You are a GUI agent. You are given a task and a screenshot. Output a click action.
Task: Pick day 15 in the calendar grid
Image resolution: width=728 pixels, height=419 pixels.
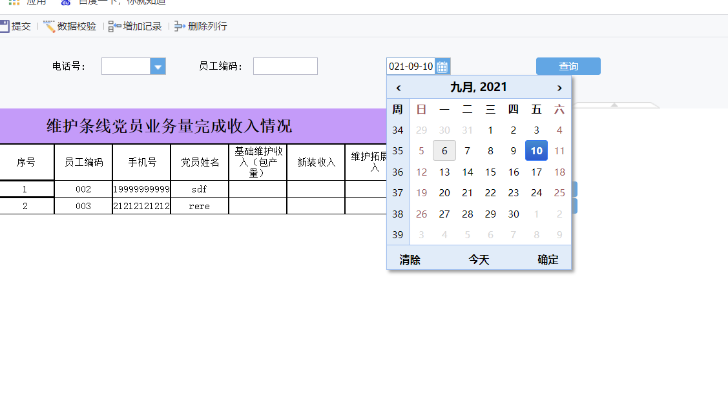tap(490, 172)
